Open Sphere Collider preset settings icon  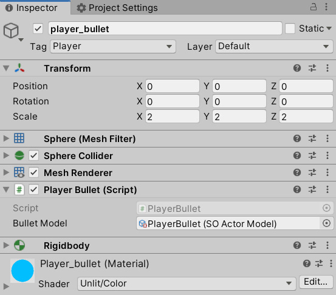[x=312, y=155]
